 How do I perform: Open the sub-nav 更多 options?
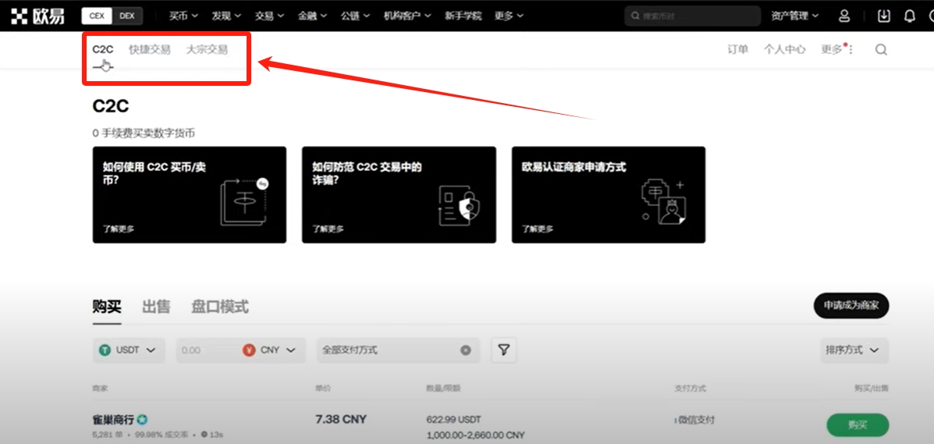837,49
